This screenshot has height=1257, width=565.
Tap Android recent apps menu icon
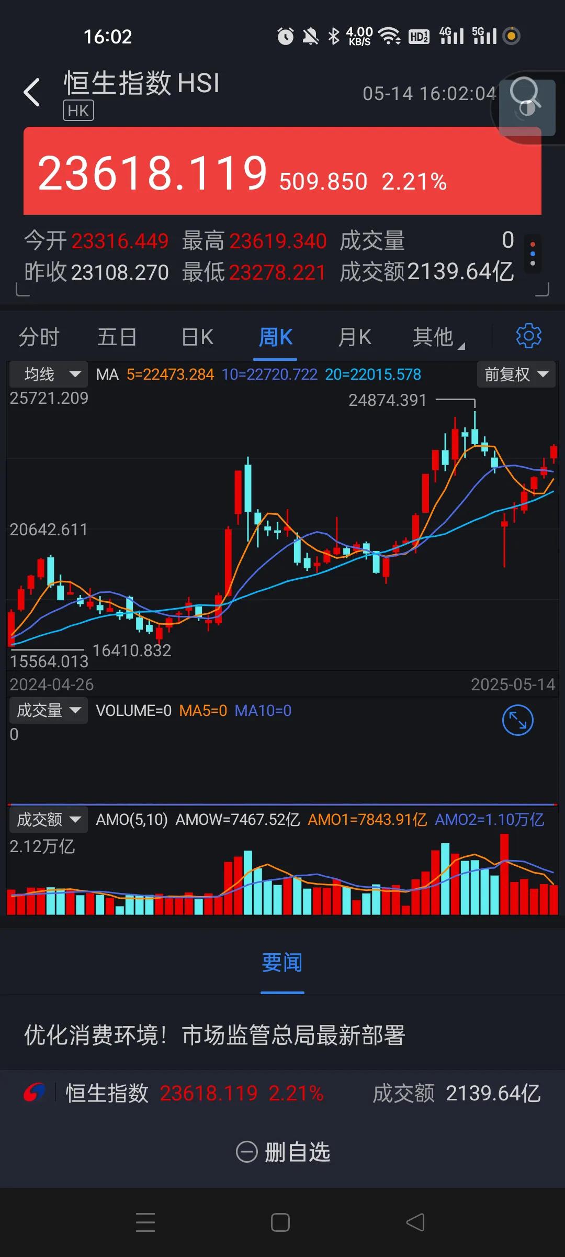tap(145, 1222)
